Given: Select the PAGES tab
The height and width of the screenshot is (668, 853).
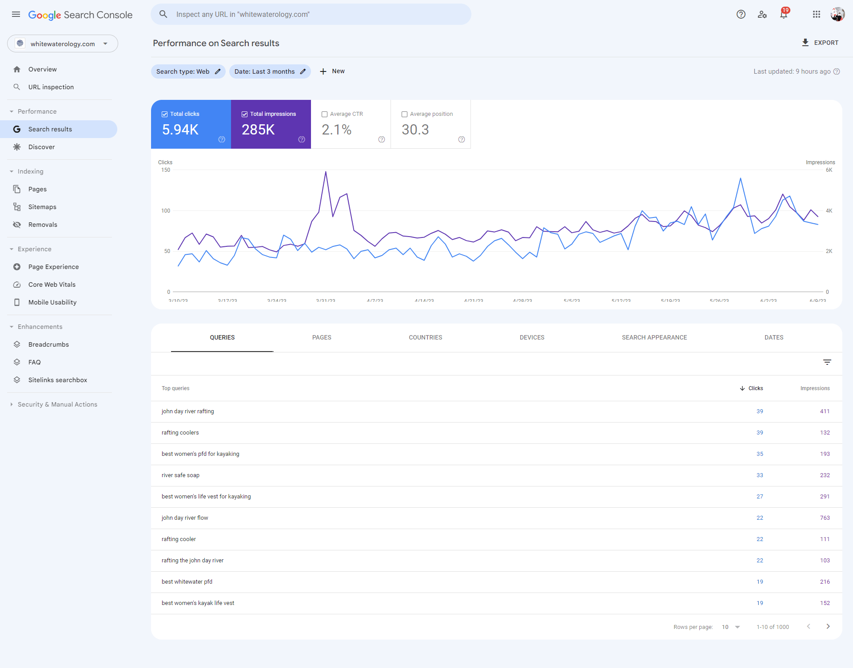Looking at the screenshot, I should point(321,338).
